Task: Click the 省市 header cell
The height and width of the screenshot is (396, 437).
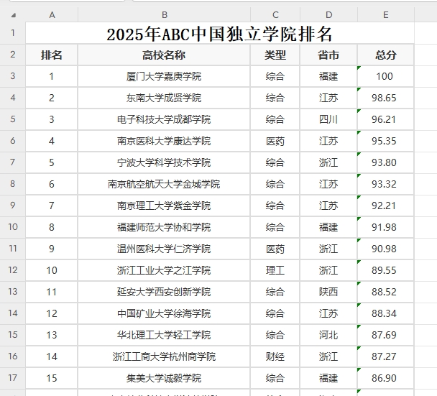Action: coord(328,55)
